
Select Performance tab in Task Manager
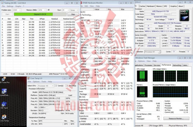(166, 65)
